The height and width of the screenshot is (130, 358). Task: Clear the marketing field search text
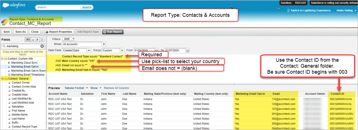tap(42, 46)
